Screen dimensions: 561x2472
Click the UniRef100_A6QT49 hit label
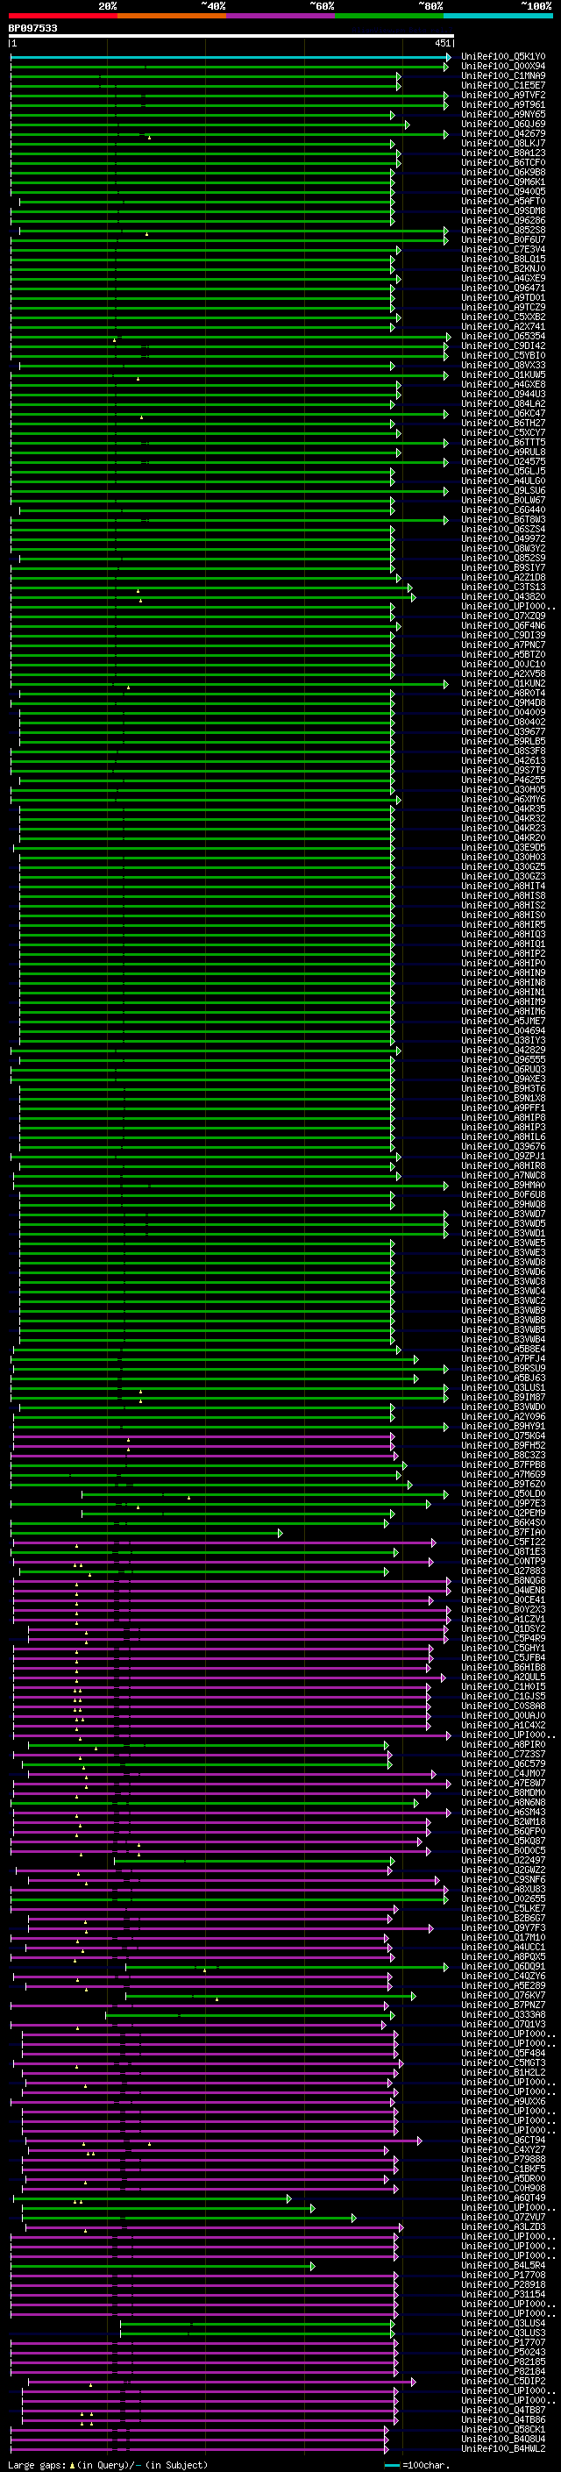coord(502,2198)
